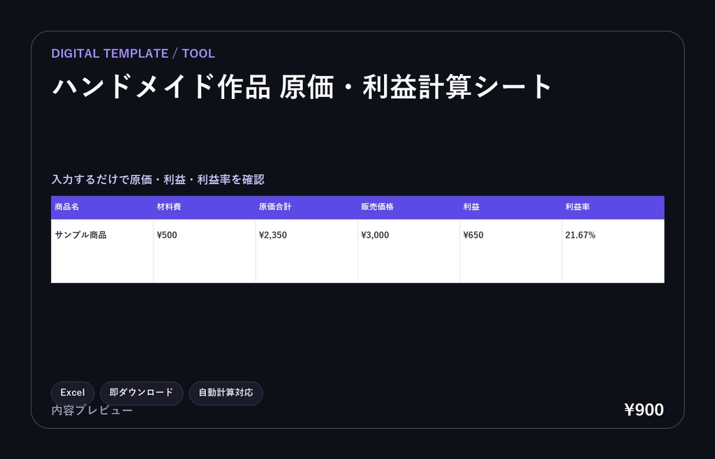Screen dimensions: 715x459
Task: Select the 利益 column header
Action: 510,207
